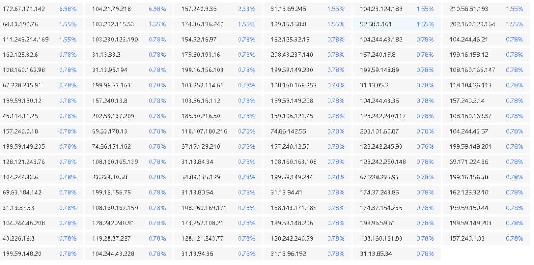
Task: Select the last entry 31.13.85.34
Action: click(x=376, y=253)
